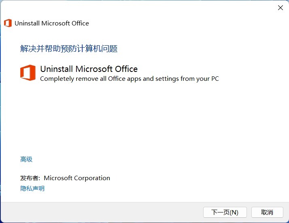Viewport: 289px width, 223px height.
Task: Click blank space right of the 隐私声明 link
Action: point(121,188)
